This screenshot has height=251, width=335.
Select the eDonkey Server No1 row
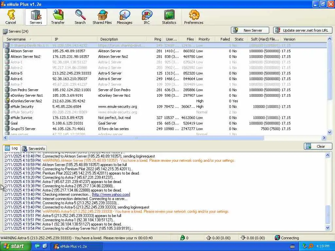(x=165, y=95)
